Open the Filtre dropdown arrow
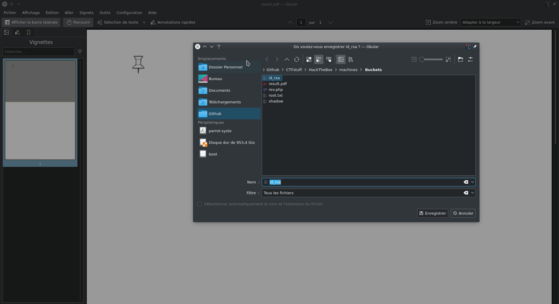The image size is (559, 304). pos(472,193)
